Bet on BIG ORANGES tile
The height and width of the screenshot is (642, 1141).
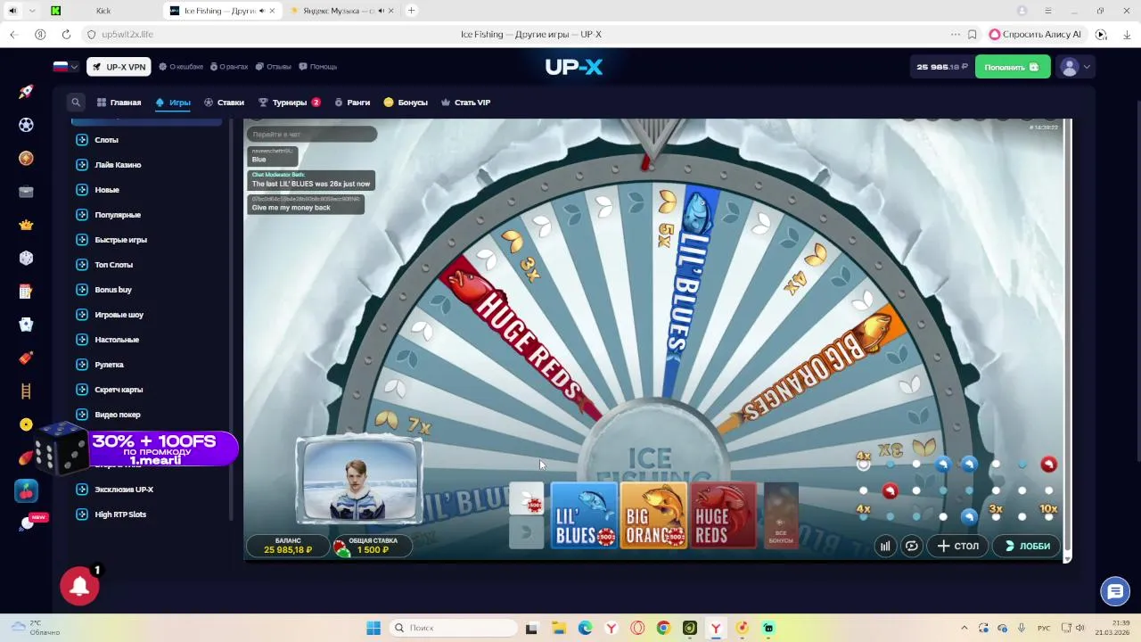point(653,515)
